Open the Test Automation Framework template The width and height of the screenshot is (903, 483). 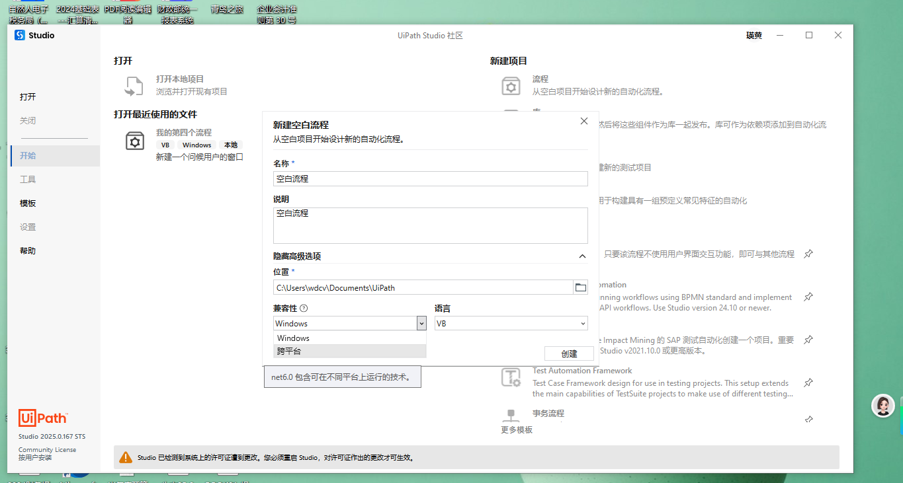582,371
